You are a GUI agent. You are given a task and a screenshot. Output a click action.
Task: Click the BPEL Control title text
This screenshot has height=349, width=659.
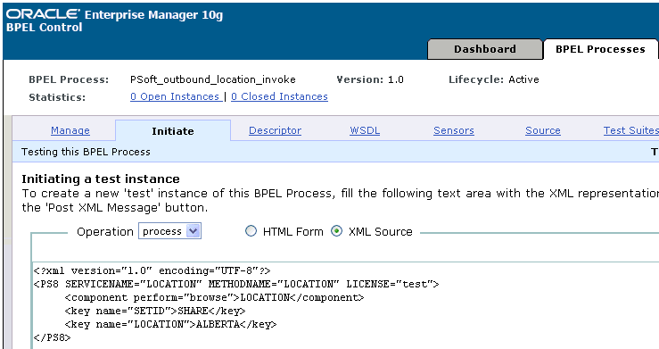click(44, 28)
